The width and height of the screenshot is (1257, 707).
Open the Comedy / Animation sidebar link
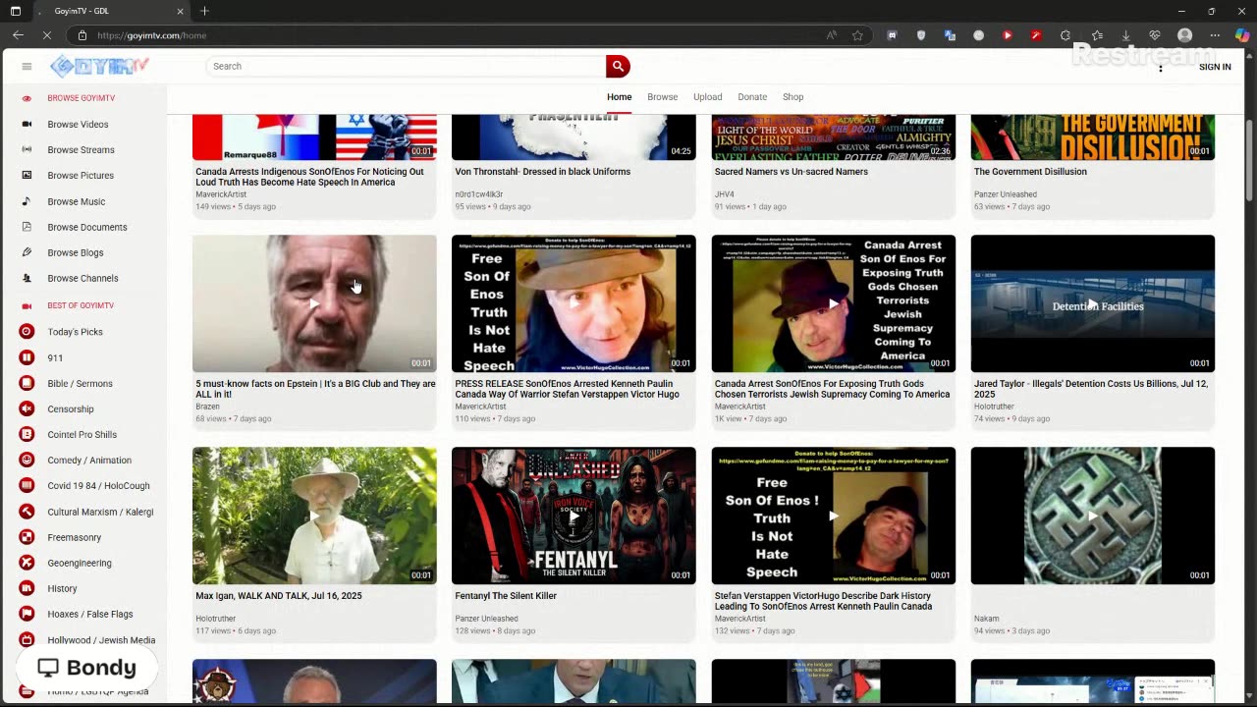(88, 460)
